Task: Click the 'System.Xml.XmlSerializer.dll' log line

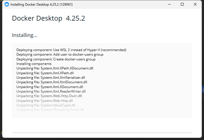Action: point(51,78)
